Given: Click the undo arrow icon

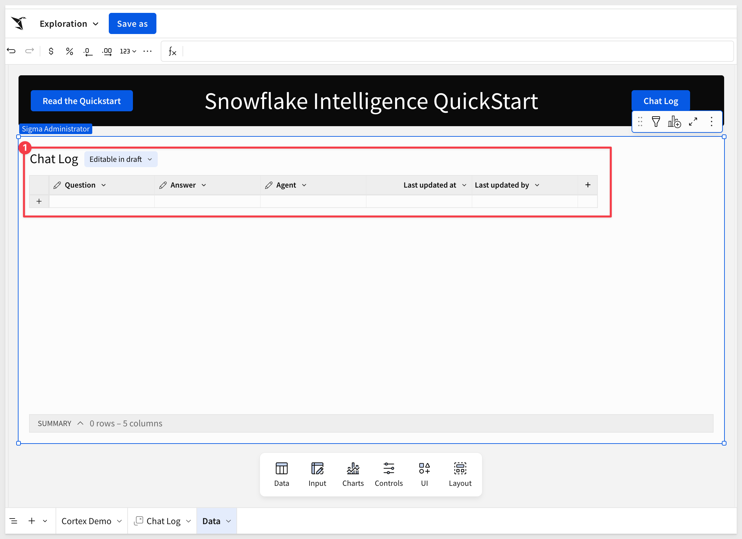Looking at the screenshot, I should pyautogui.click(x=11, y=51).
